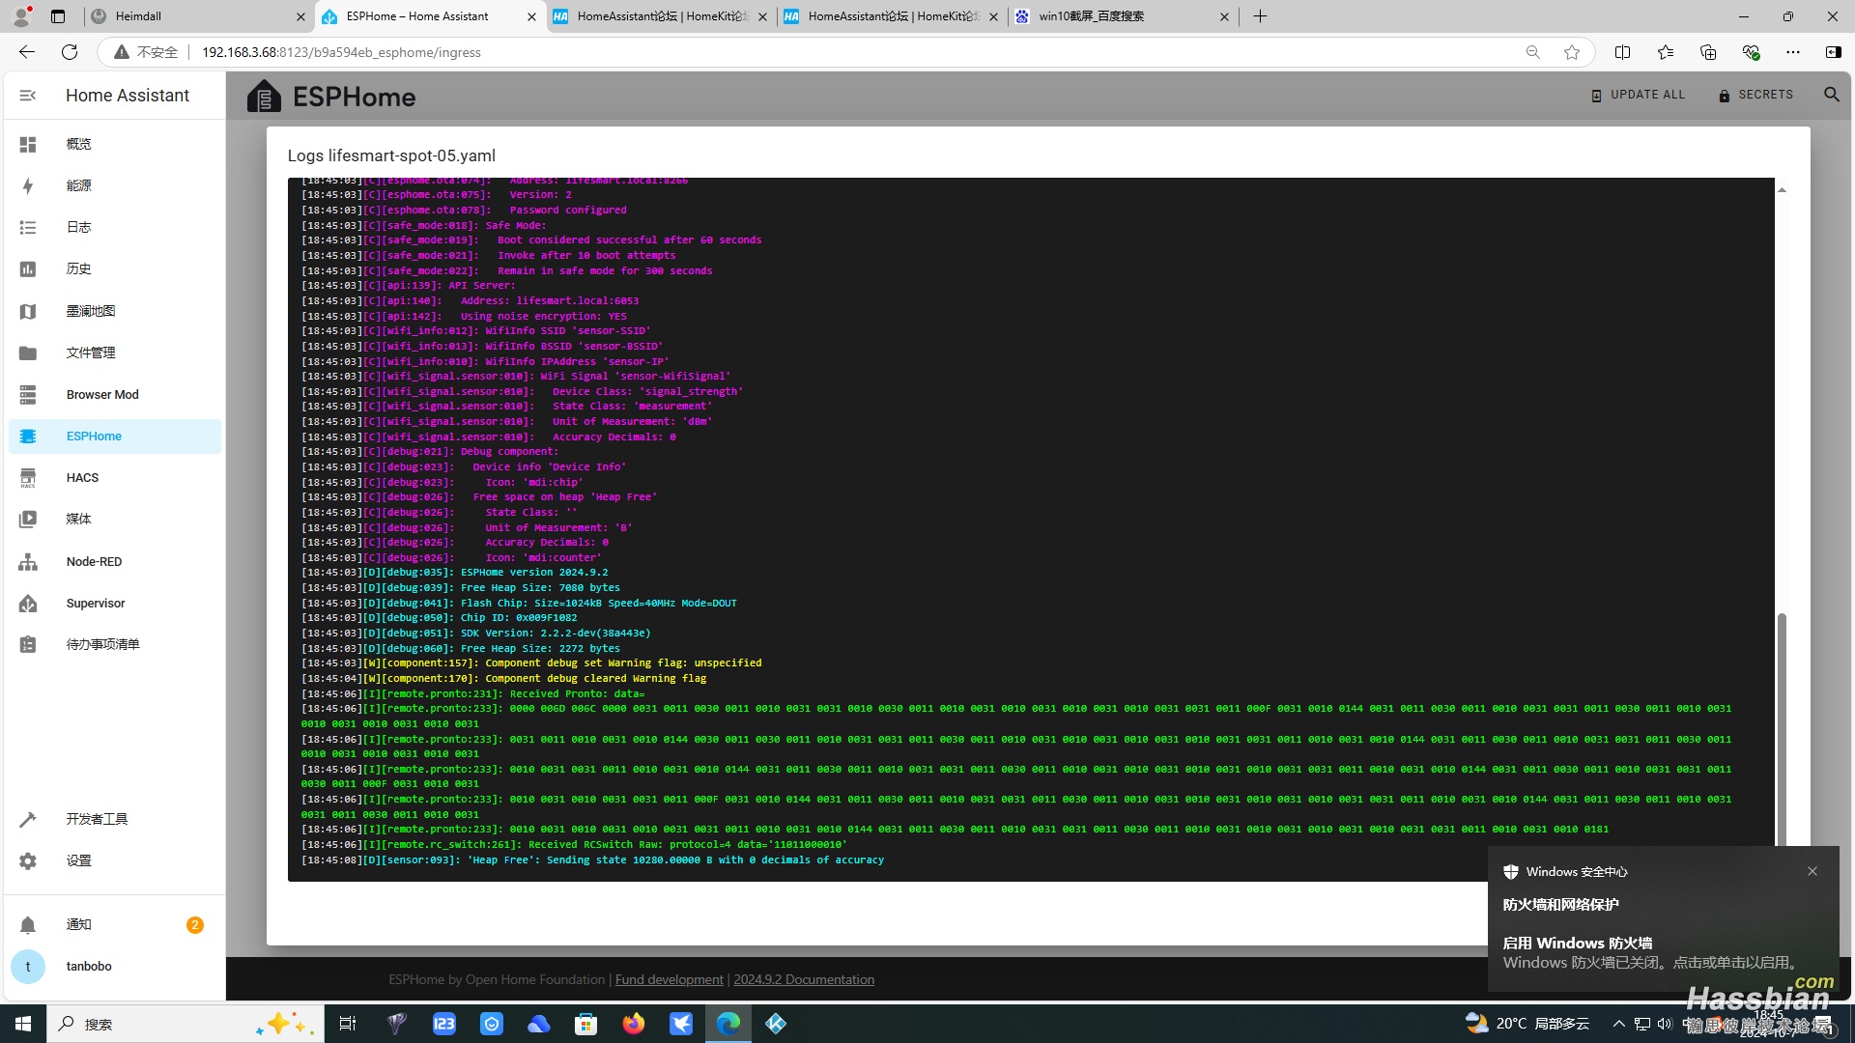
Task: Open a new browser tab
Action: pos(1261,16)
